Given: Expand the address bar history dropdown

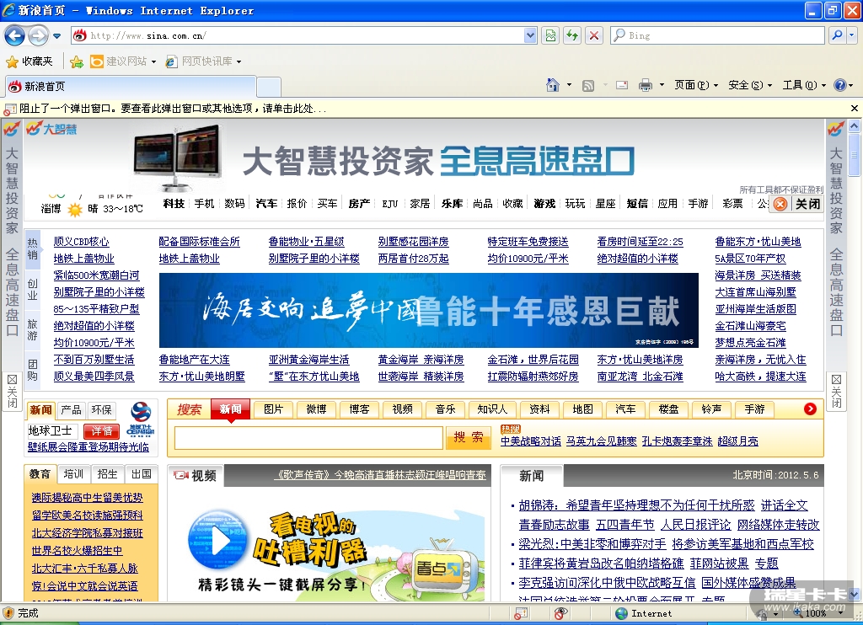Looking at the screenshot, I should coord(530,35).
